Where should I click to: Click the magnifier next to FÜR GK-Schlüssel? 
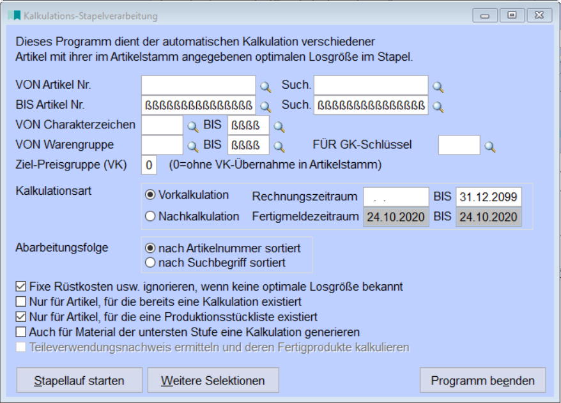tap(489, 146)
